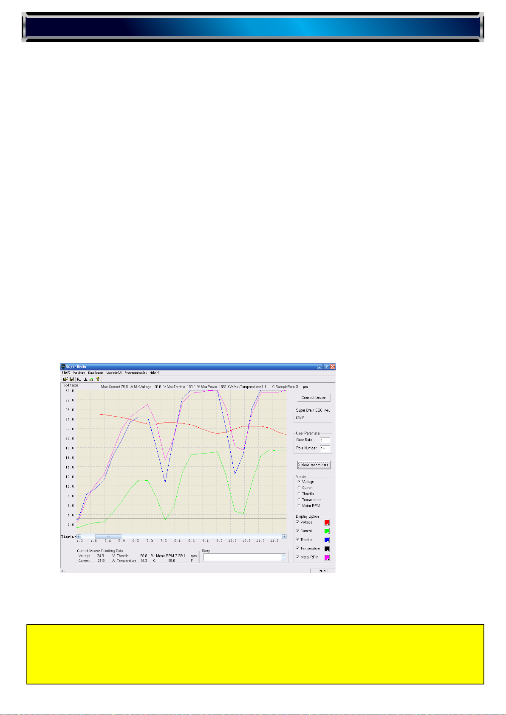Click the Super Brain title bar icon
506x715 pixels.
[x=63, y=367]
